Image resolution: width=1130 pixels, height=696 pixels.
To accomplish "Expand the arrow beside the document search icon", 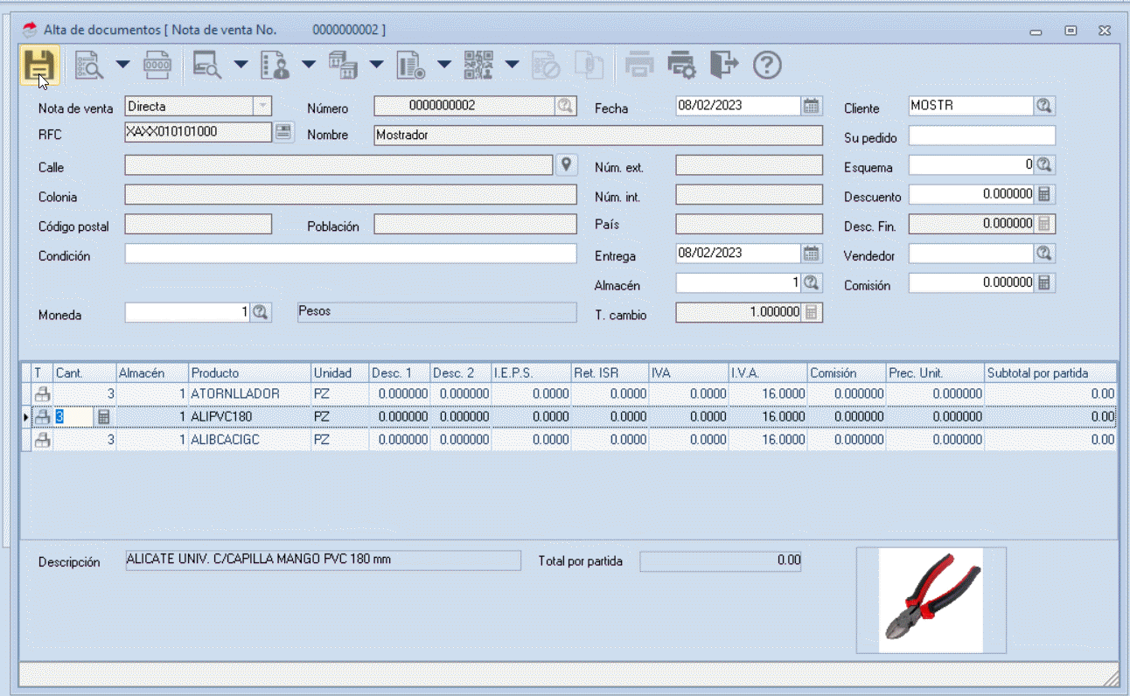I will tap(122, 64).
